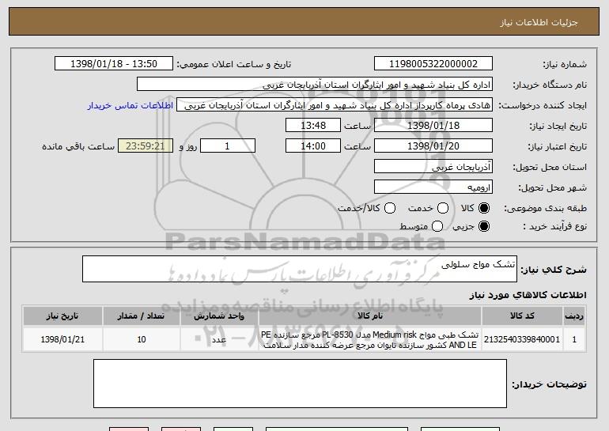
Task: Click the request creator field هادی پرماه
Action: pos(335,105)
